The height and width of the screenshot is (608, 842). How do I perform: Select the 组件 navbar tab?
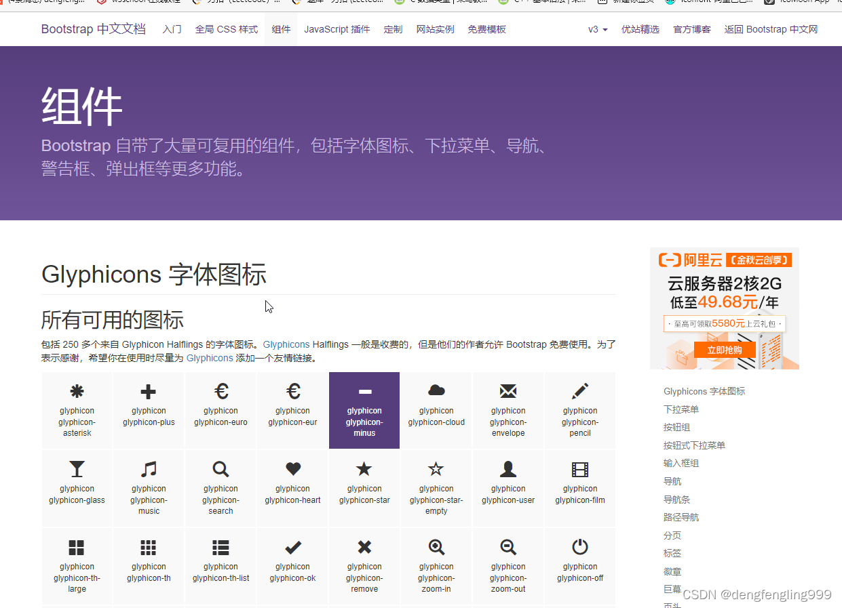(281, 29)
